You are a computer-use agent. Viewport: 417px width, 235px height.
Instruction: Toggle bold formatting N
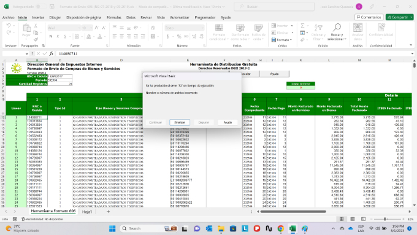(x=50, y=36)
